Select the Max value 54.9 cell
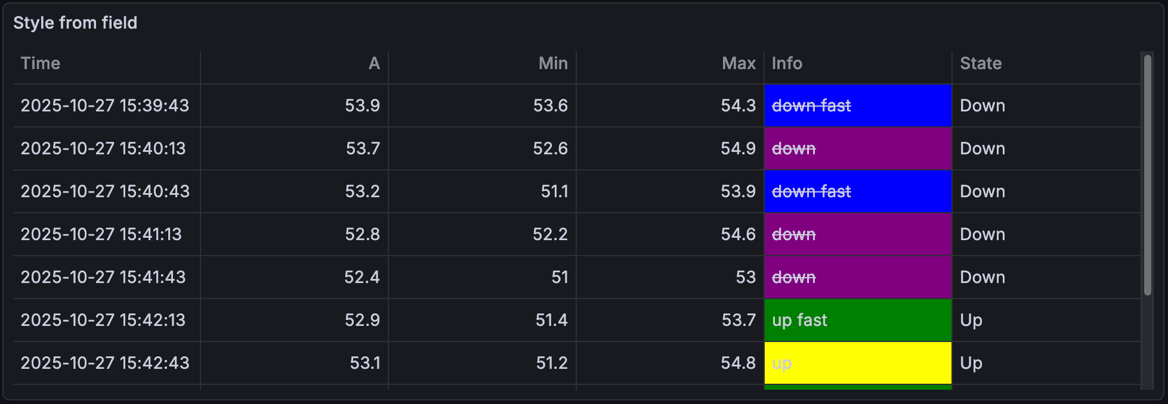This screenshot has width=1168, height=404. [x=738, y=149]
